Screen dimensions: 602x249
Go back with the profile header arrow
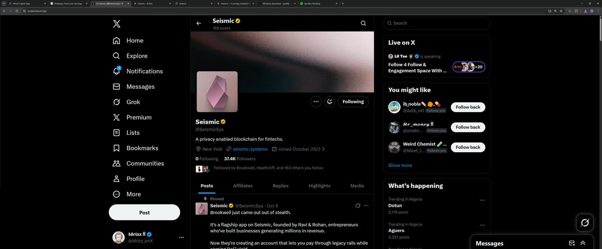tap(199, 23)
